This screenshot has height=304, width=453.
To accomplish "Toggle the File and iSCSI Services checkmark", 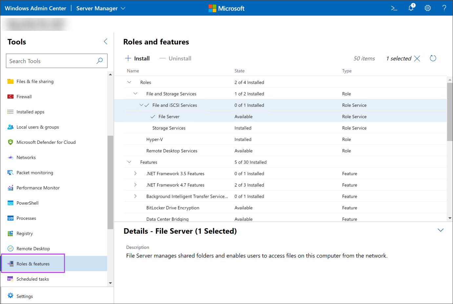I will tap(147, 105).
